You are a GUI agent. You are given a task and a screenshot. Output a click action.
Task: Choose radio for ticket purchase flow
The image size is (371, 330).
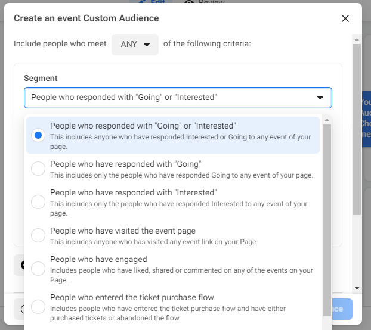click(x=38, y=307)
